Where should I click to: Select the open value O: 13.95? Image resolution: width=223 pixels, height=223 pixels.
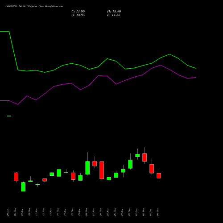[78, 15]
